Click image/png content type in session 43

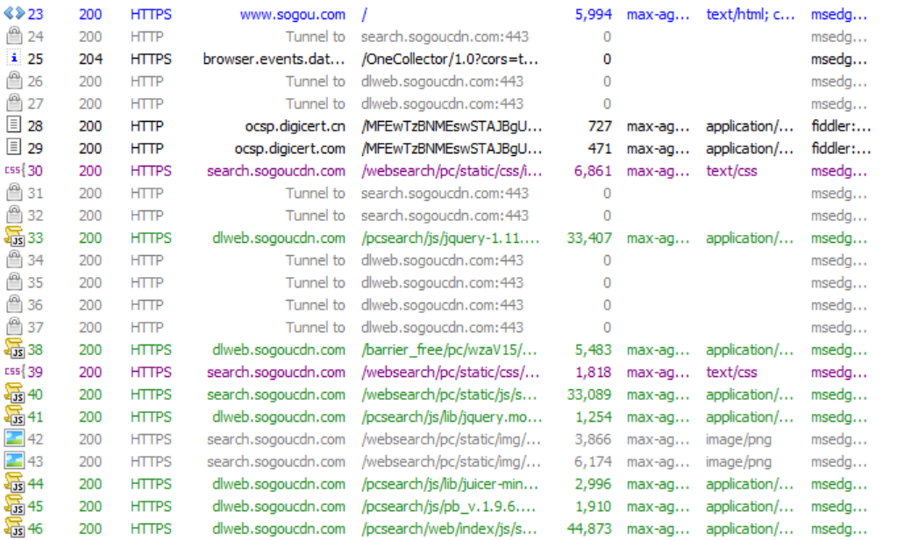point(738,462)
